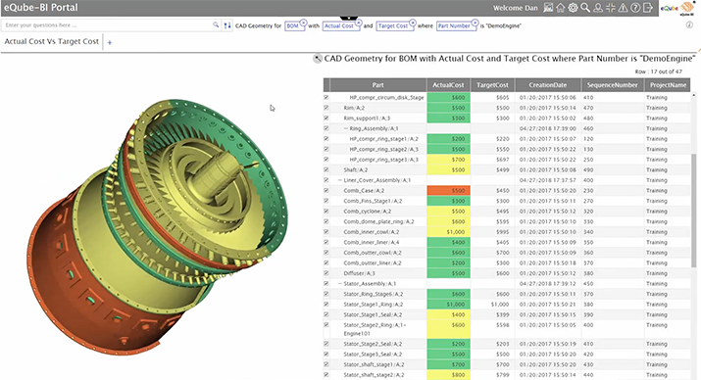Sort by the TargetCost column header
This screenshot has width=701, height=380.
coord(492,85)
